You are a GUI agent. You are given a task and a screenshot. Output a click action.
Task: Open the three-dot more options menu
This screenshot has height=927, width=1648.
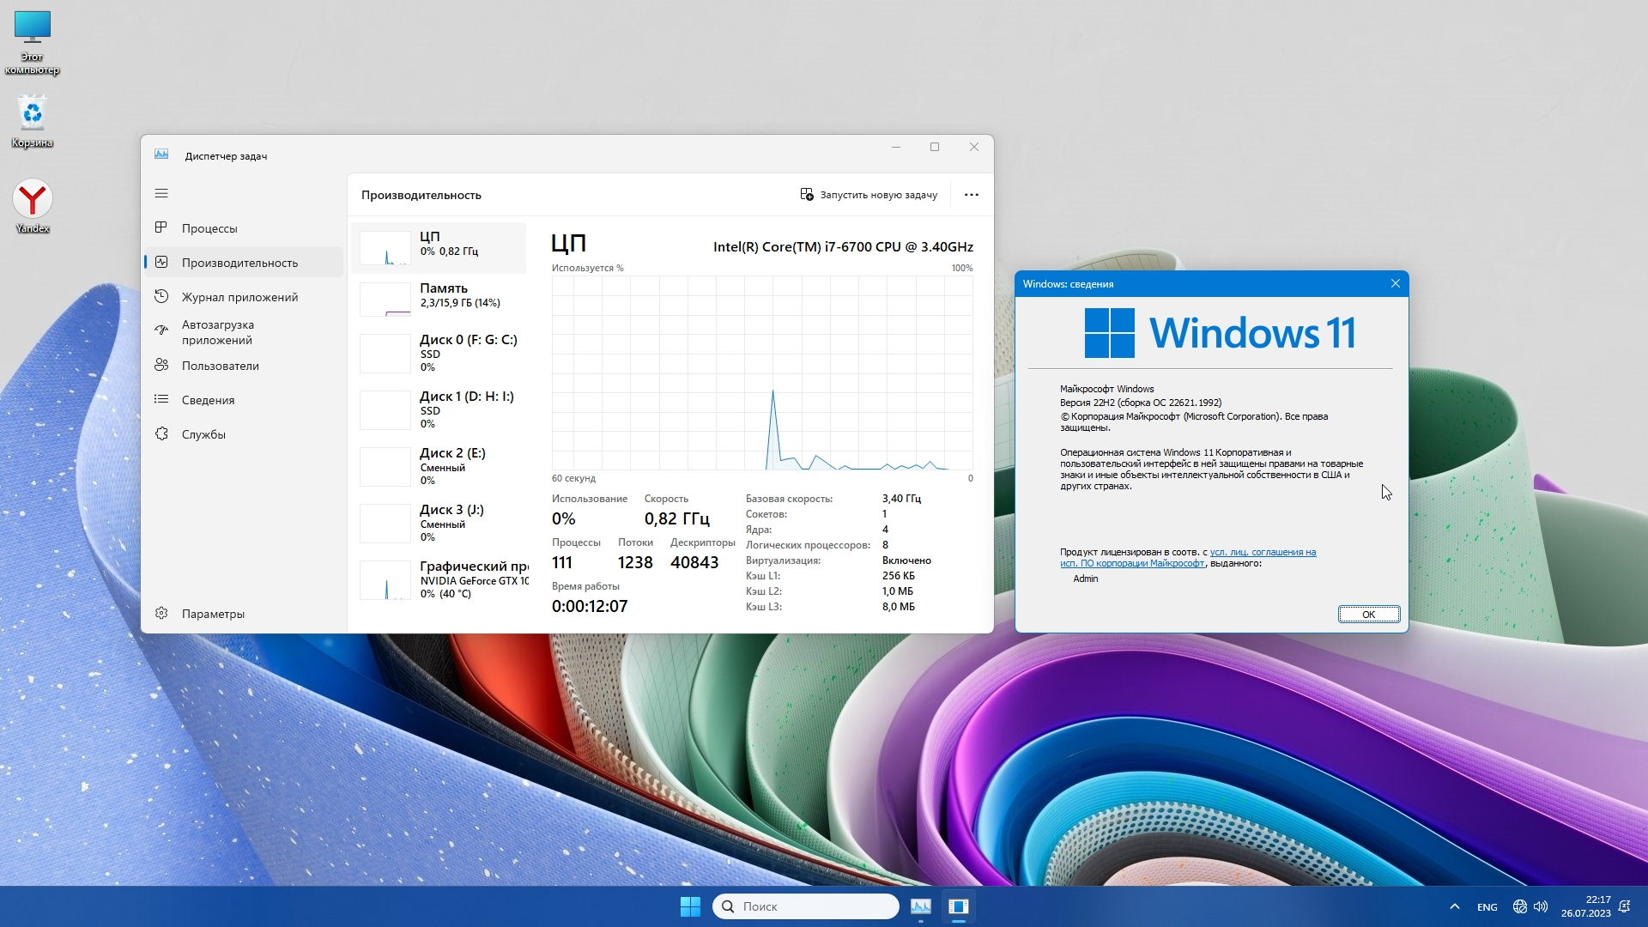coord(971,195)
